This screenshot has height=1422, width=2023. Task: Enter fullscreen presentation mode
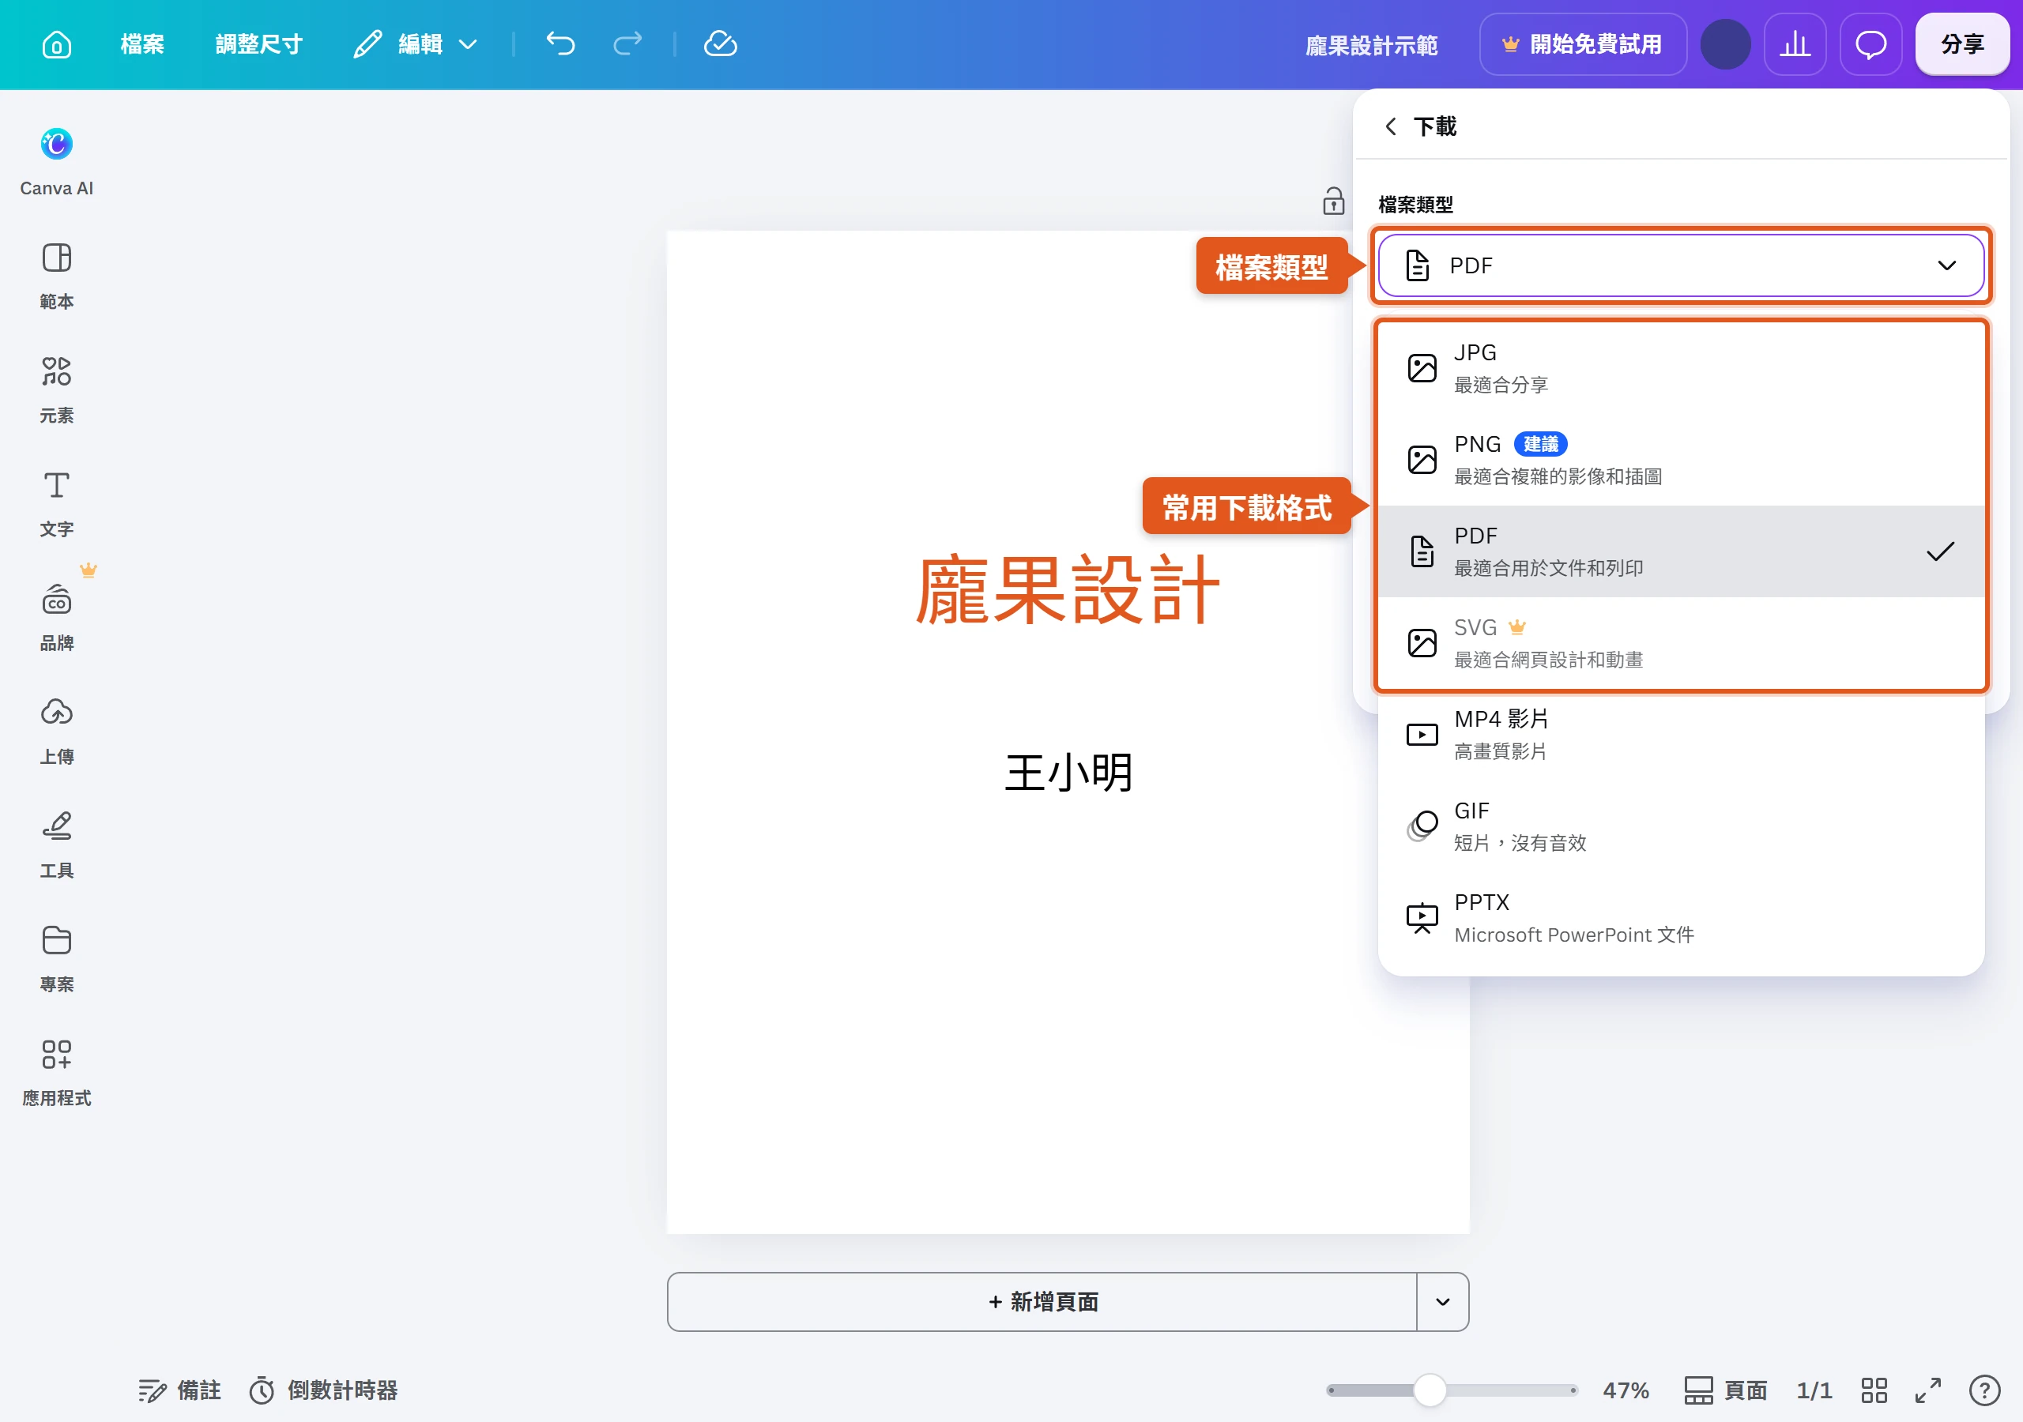click(1928, 1390)
